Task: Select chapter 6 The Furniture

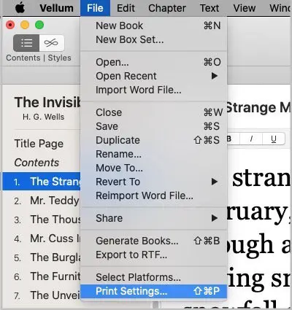Action: [x=42, y=276]
